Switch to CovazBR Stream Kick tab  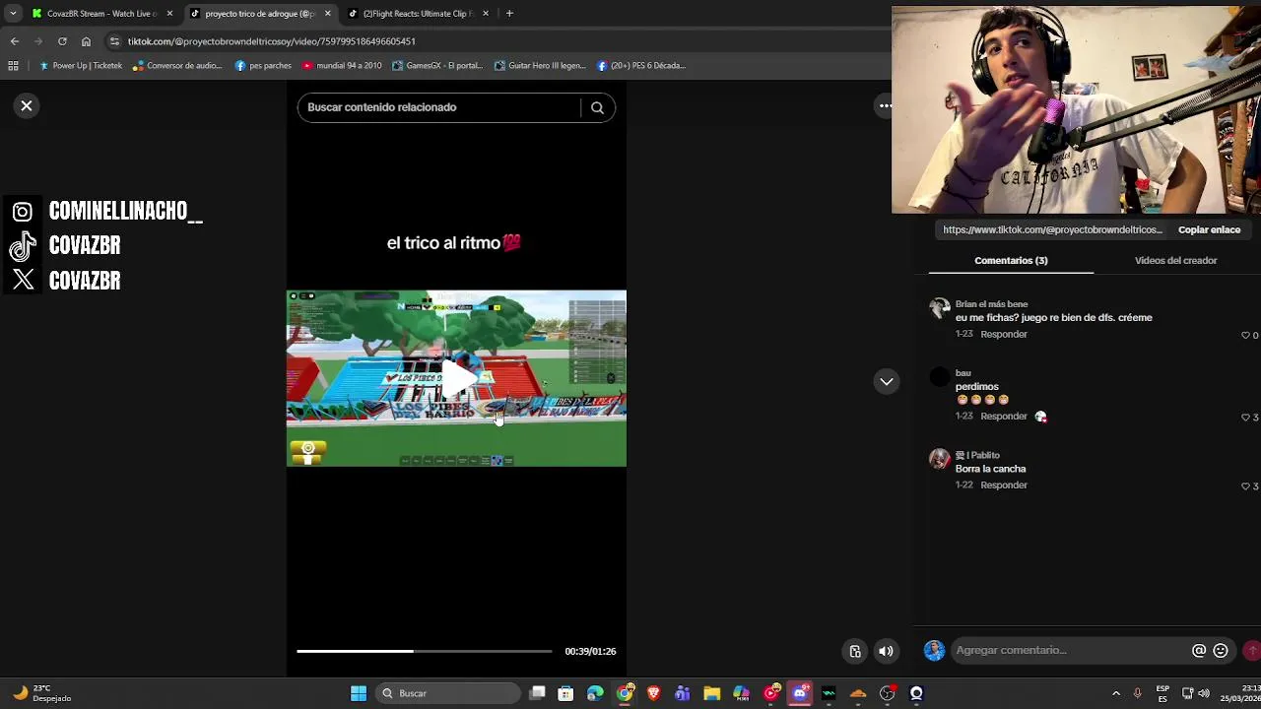pos(102,14)
